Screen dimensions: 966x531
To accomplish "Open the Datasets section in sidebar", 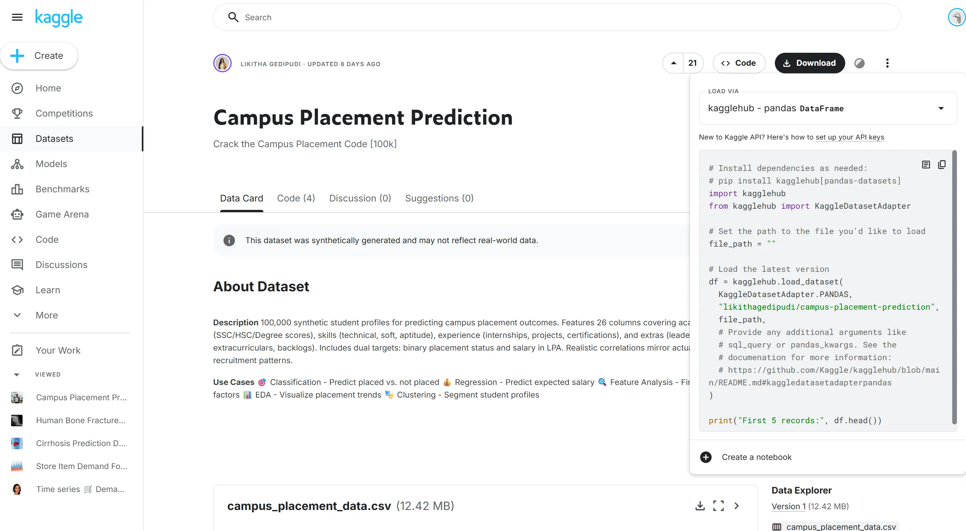I will (54, 138).
